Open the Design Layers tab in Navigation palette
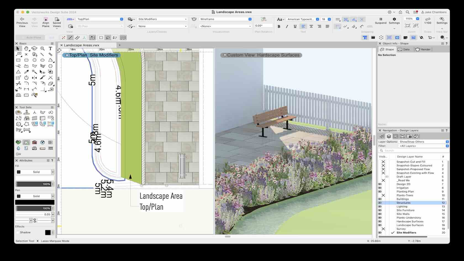The image size is (464, 261). [x=389, y=136]
